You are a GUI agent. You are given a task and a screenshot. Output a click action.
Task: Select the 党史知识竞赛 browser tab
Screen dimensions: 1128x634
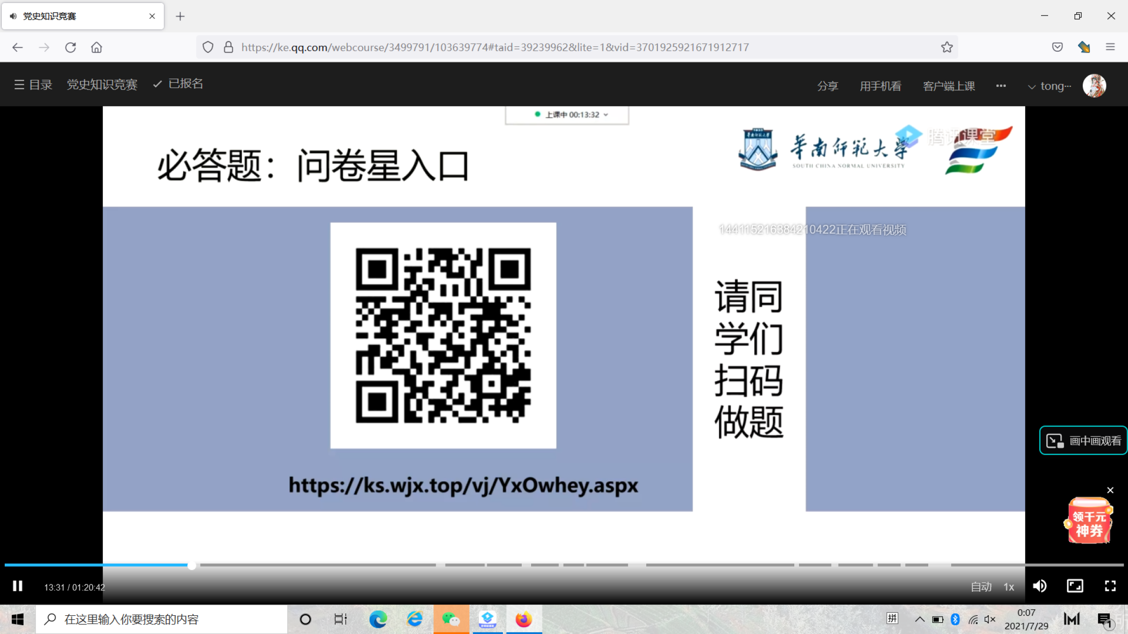pos(83,16)
